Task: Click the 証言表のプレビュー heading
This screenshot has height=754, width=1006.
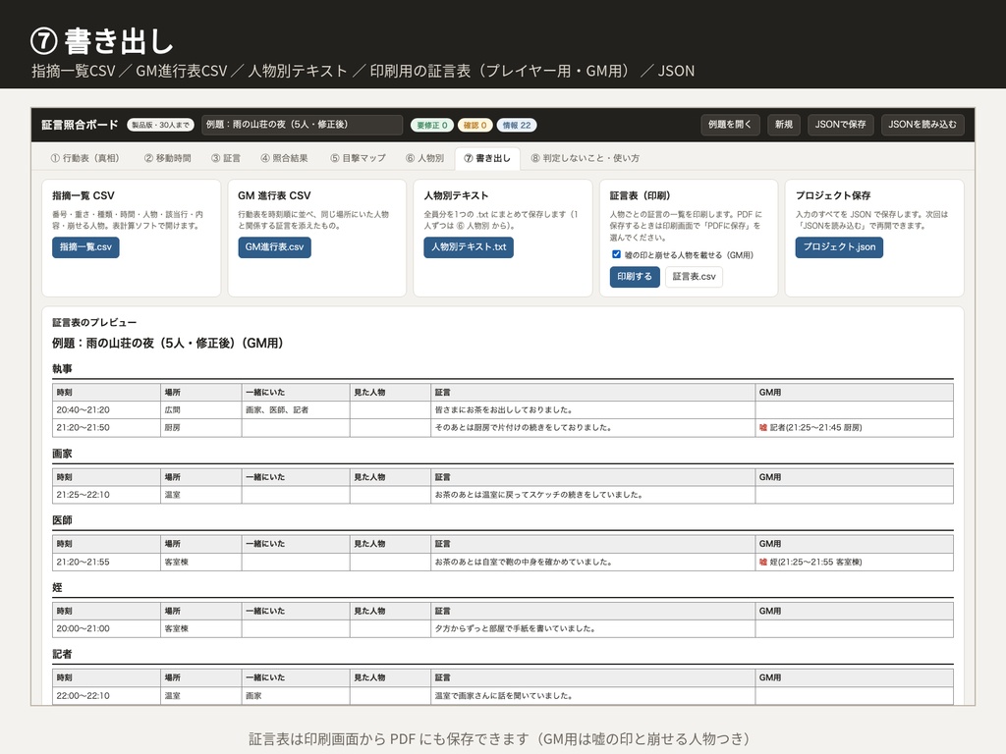Action: [x=94, y=322]
